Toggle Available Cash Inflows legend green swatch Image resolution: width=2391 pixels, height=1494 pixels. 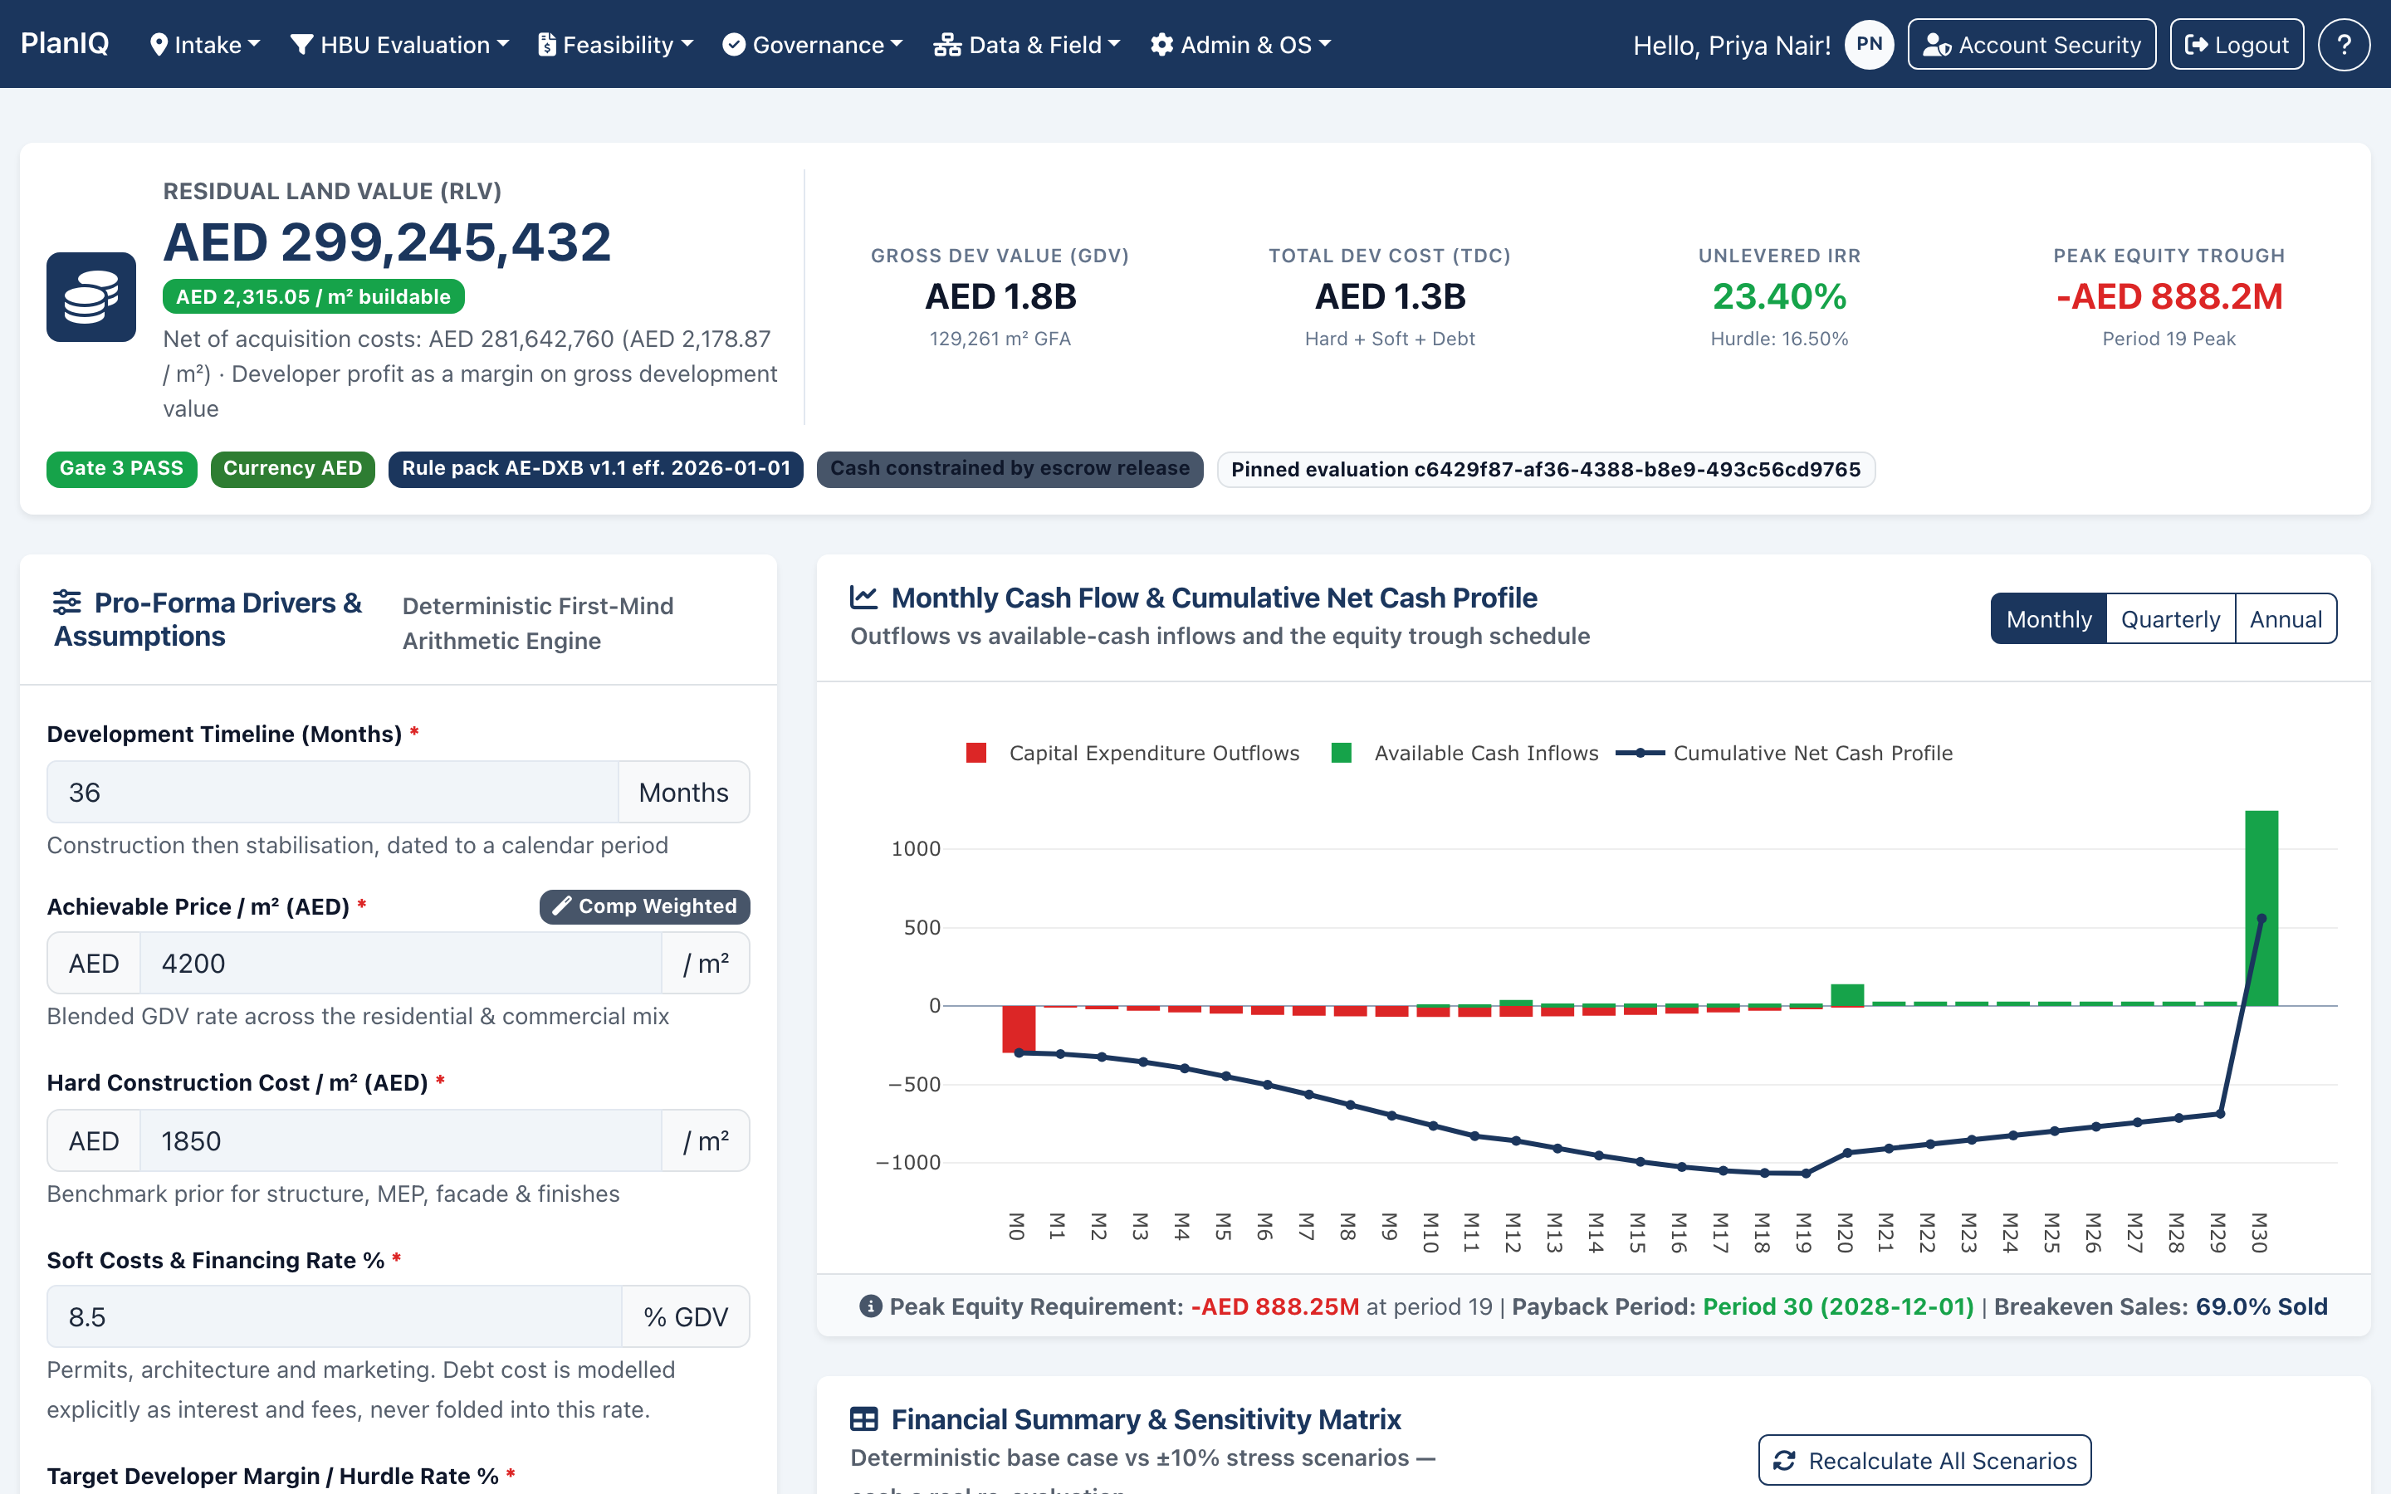coord(1341,753)
